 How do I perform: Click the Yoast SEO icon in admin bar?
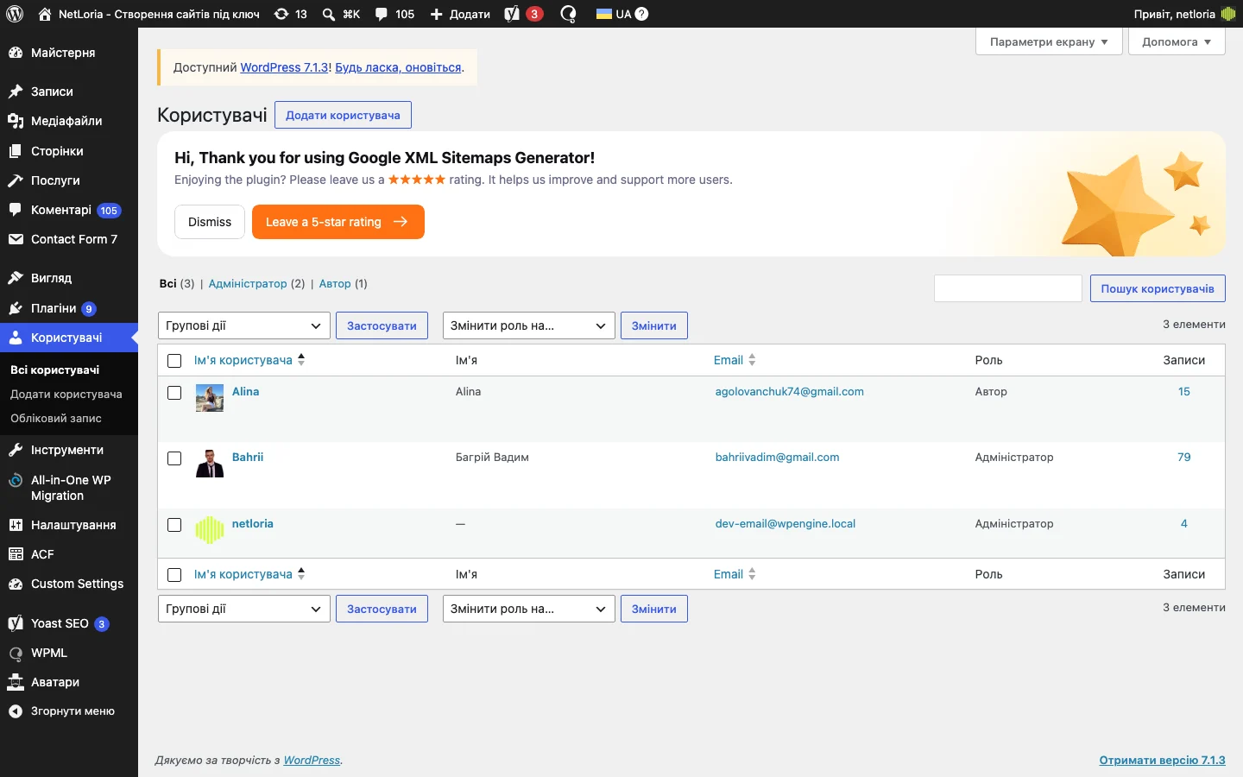tap(512, 14)
